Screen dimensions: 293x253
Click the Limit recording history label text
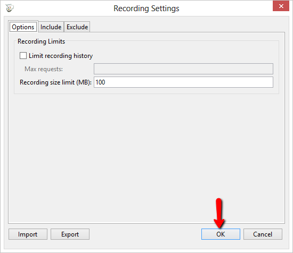click(x=61, y=56)
